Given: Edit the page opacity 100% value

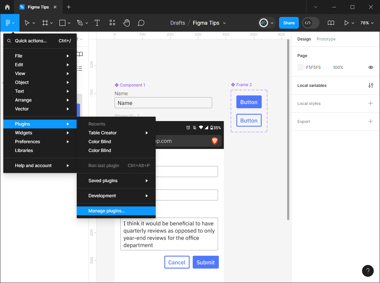Looking at the screenshot, I should click(338, 68).
